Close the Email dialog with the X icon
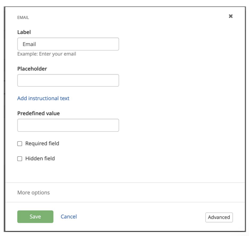This screenshot has width=249, height=236. [231, 16]
